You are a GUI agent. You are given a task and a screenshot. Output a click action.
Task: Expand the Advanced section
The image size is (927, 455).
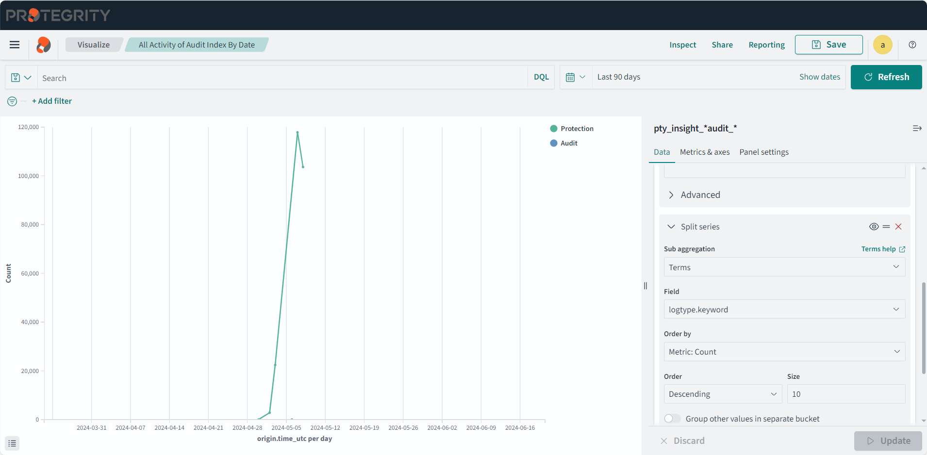pyautogui.click(x=694, y=195)
